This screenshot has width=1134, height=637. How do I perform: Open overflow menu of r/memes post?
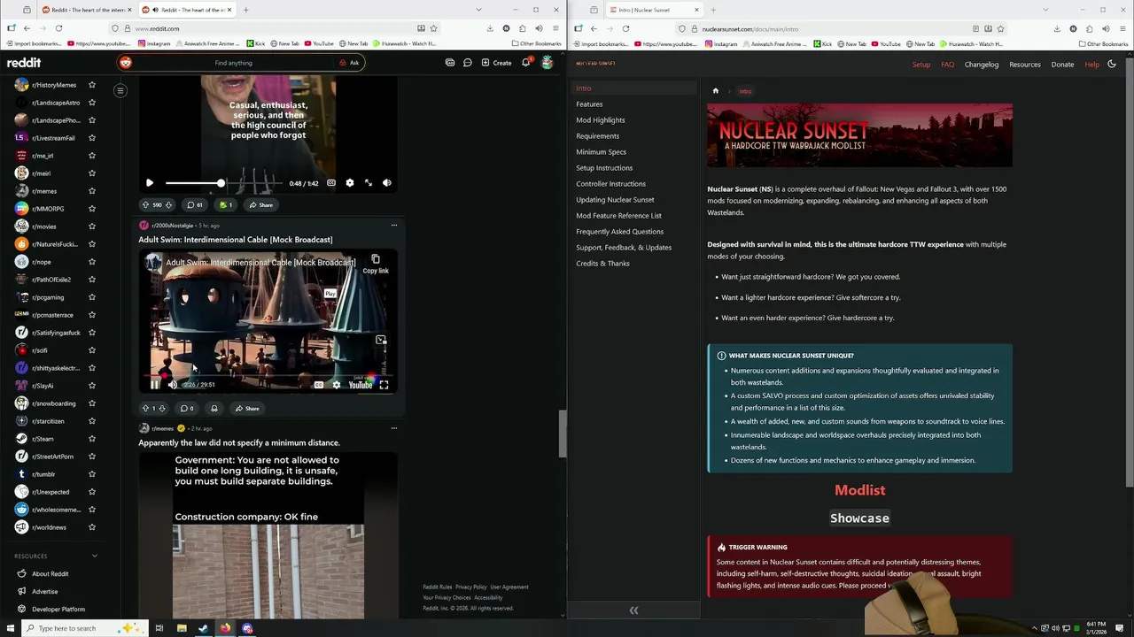394,428
